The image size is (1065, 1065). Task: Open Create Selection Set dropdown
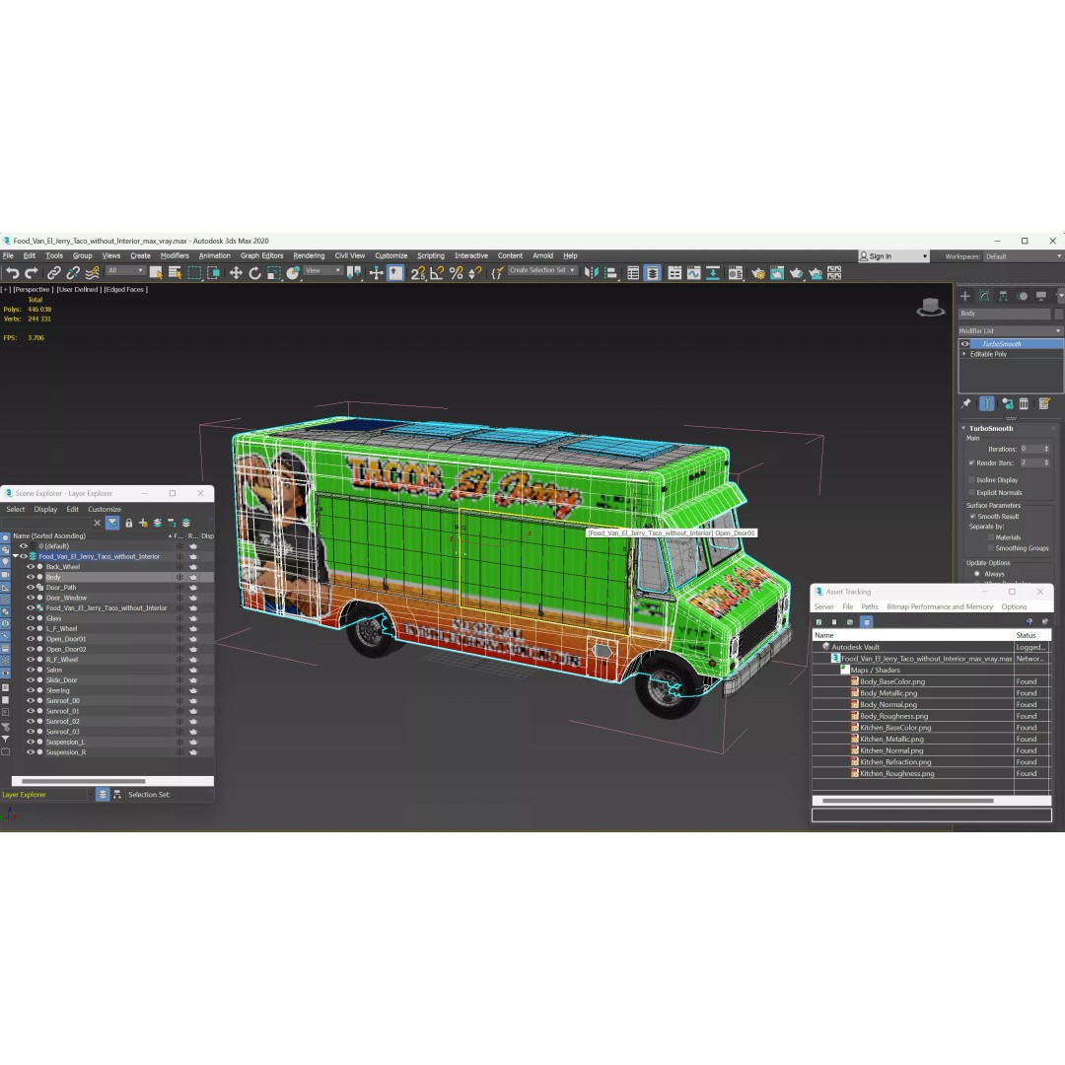(x=542, y=270)
